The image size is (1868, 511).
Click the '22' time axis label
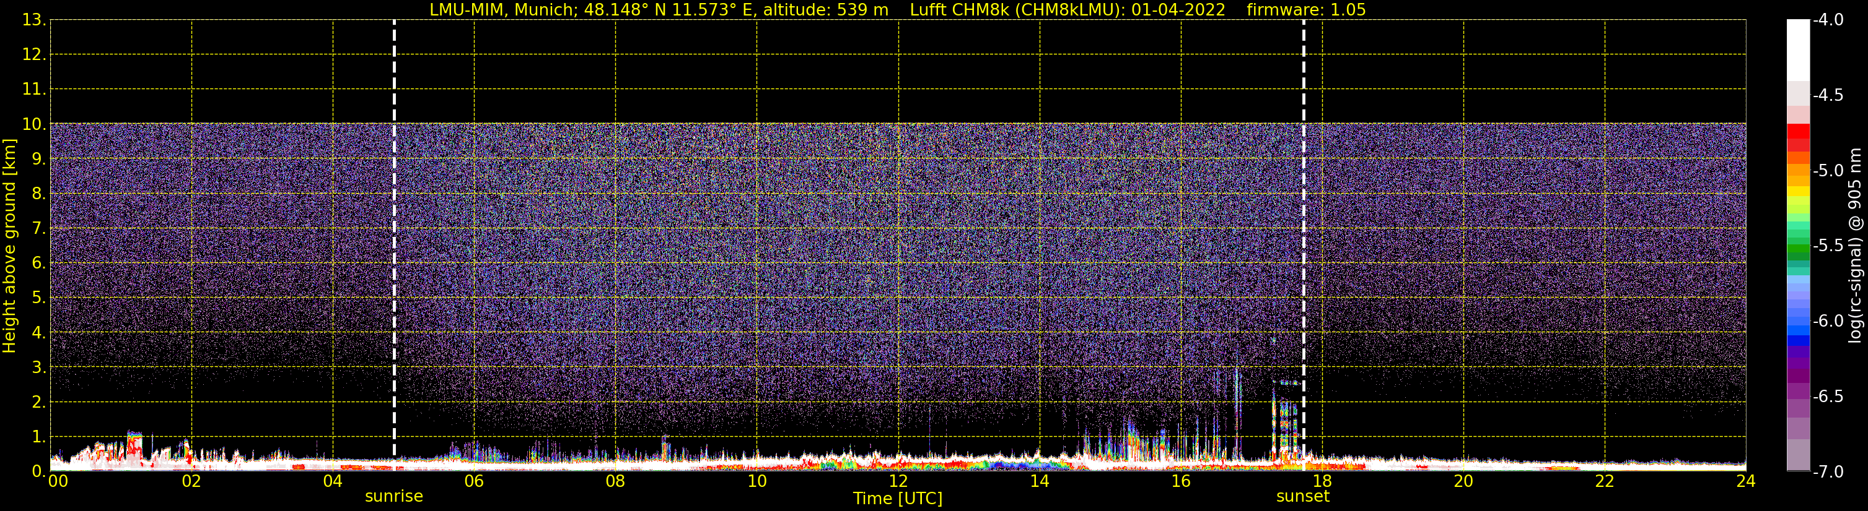(x=1605, y=481)
